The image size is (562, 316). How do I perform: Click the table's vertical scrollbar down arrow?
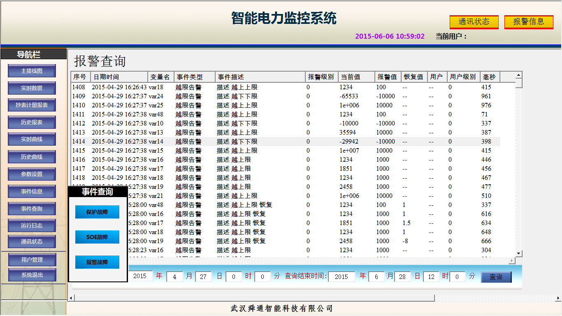[x=519, y=253]
